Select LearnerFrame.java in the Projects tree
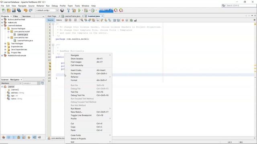257x144 pixels. pyautogui.click(x=25, y=40)
